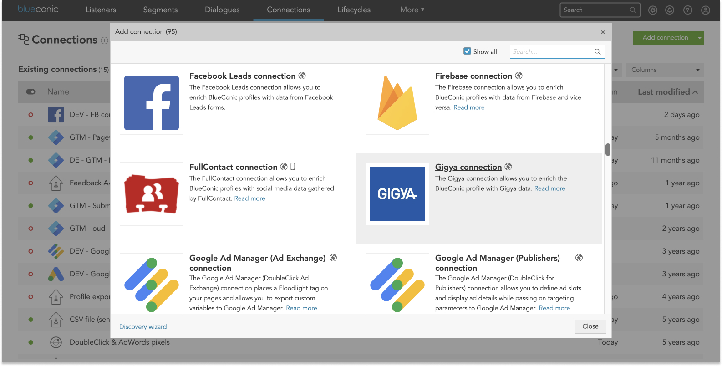Click globe icon next to Gigya connection
This screenshot has width=722, height=366.
[508, 167]
